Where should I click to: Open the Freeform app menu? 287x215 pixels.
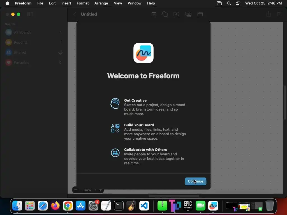pyautogui.click(x=23, y=3)
